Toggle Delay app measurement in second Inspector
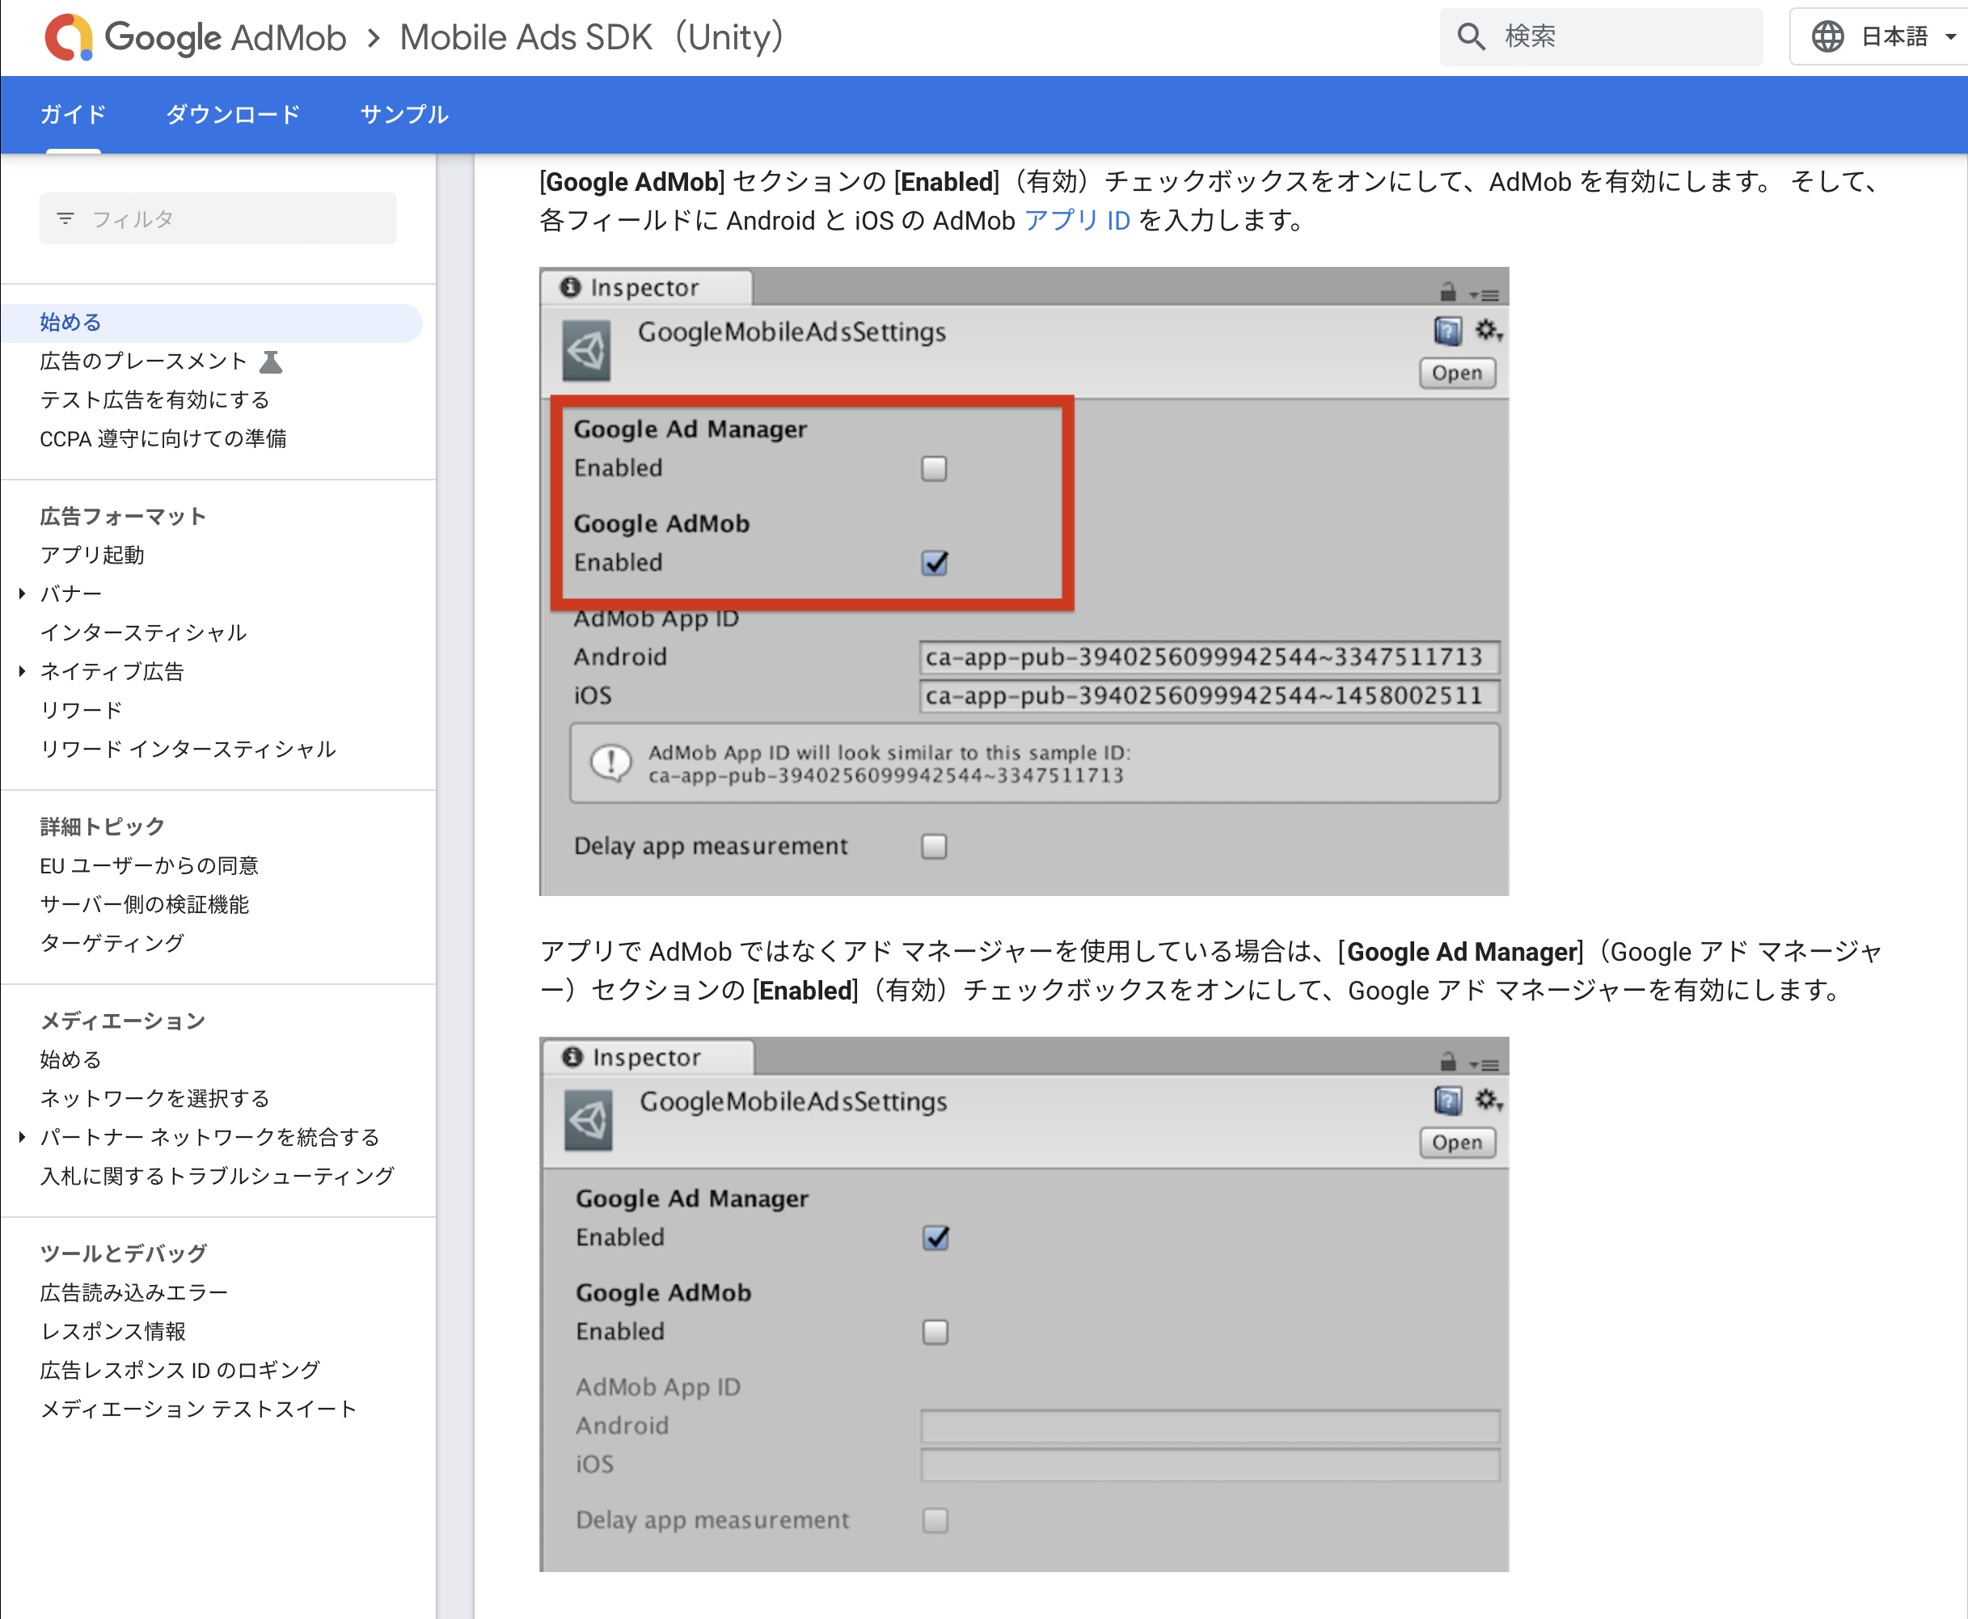The width and height of the screenshot is (1968, 1619). point(936,1520)
